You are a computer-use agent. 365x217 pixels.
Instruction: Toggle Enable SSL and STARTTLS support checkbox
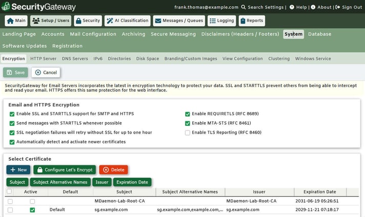tap(12, 114)
